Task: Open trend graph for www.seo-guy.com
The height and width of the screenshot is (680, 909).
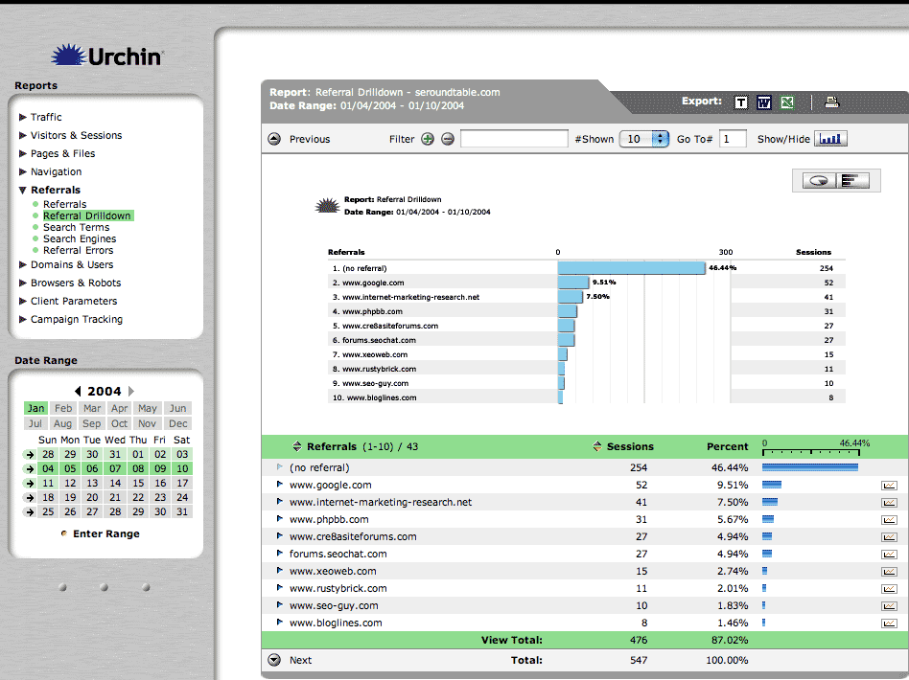Action: [x=889, y=606]
